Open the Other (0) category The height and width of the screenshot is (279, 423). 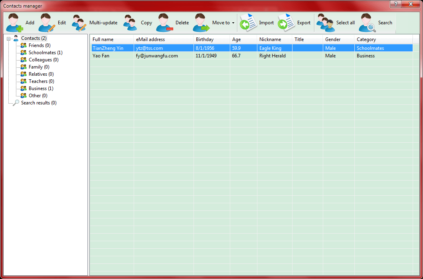(x=38, y=96)
